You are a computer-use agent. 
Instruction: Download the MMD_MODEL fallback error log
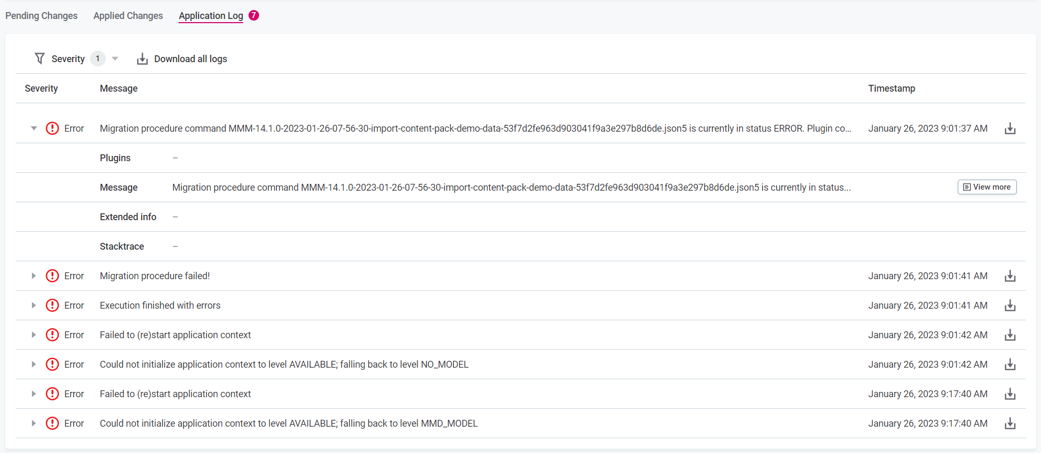(x=1009, y=424)
